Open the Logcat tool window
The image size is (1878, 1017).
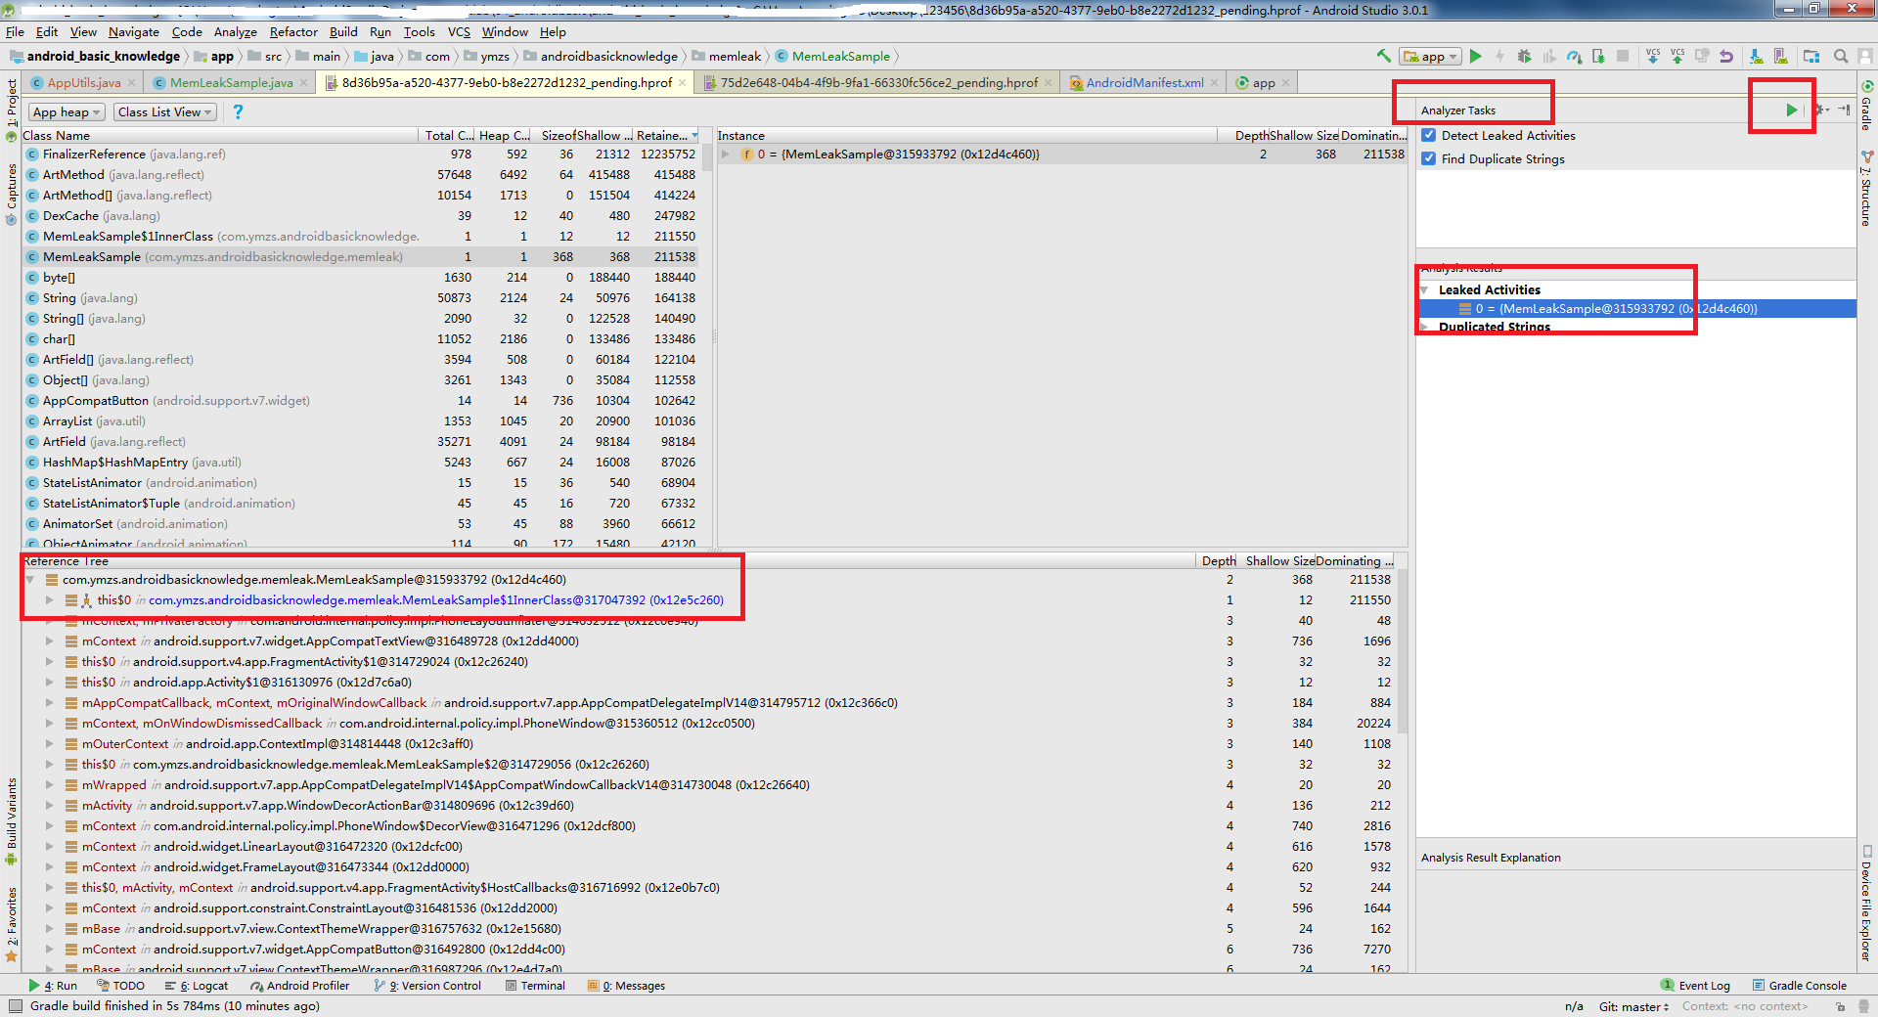(x=197, y=986)
